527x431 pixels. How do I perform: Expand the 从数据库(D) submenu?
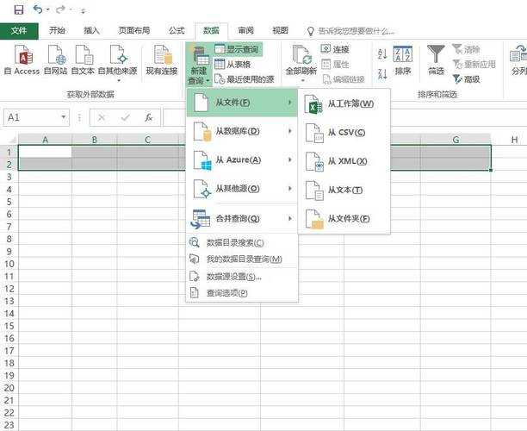pos(242,131)
